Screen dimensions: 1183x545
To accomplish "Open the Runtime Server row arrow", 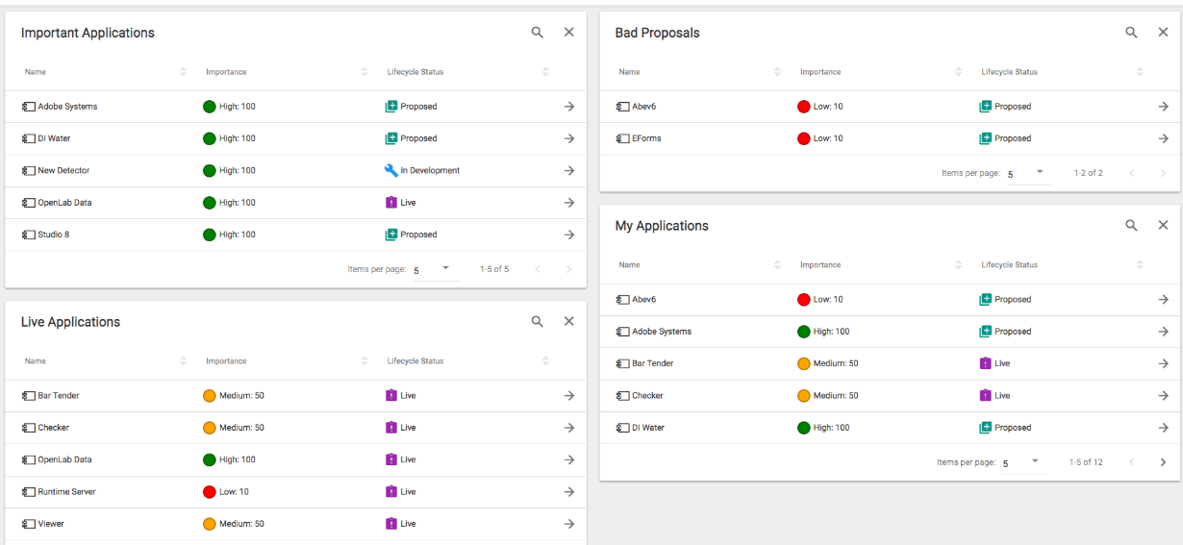I will click(568, 492).
